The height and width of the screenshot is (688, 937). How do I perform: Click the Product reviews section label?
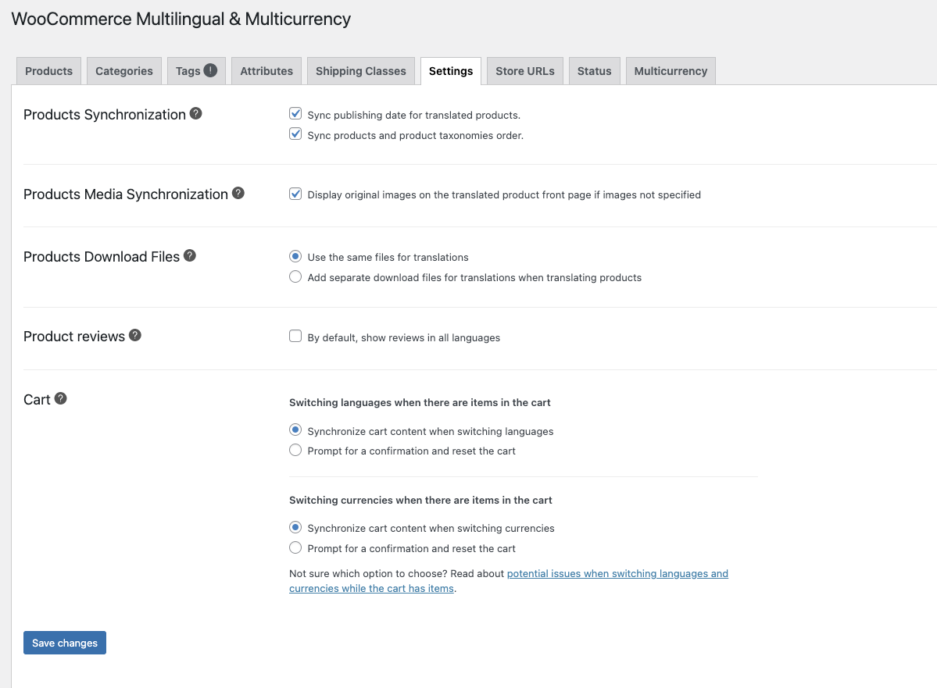[x=74, y=337]
